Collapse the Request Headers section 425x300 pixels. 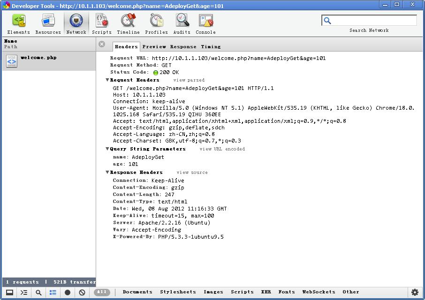point(107,80)
